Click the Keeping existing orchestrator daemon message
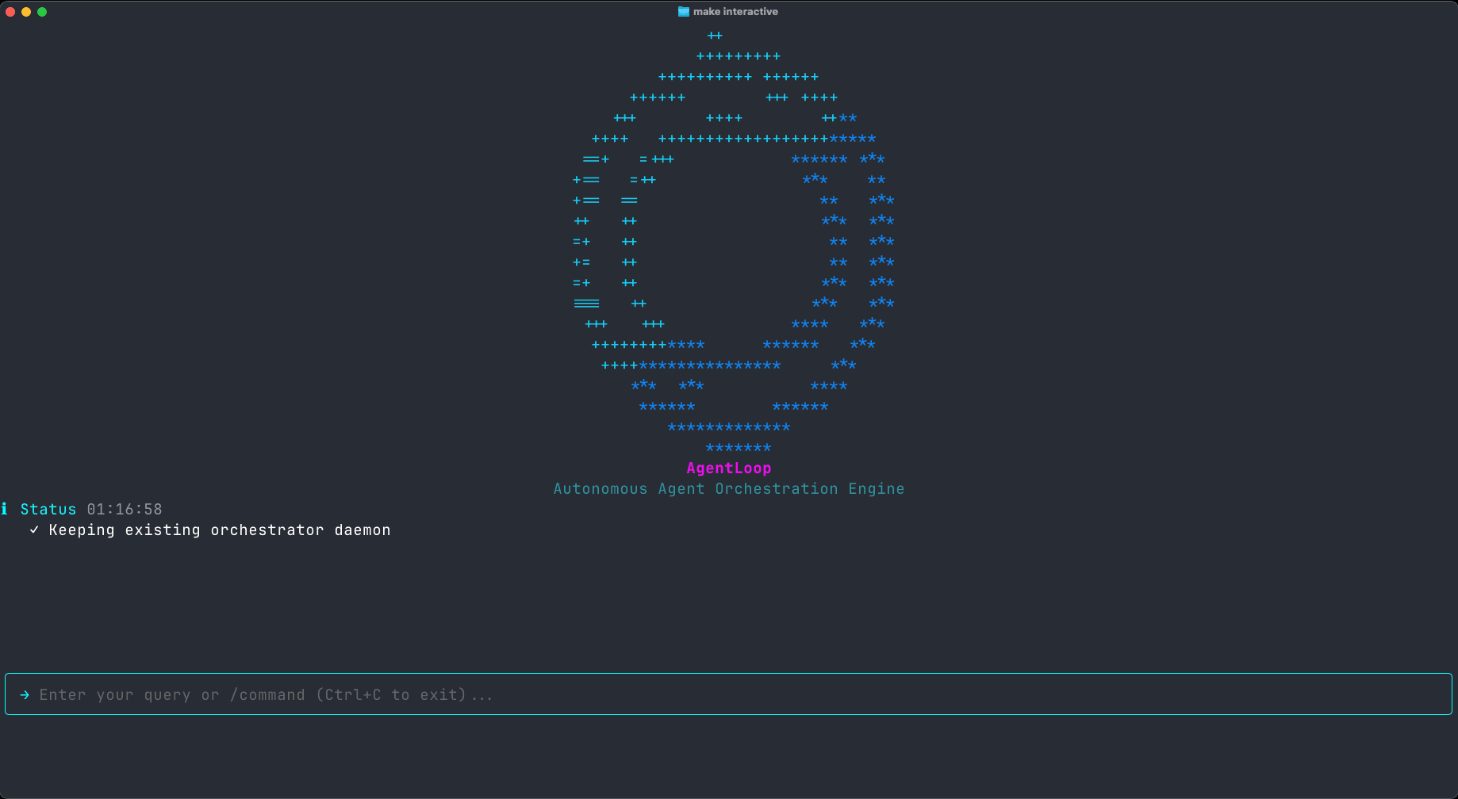Screen dimensions: 1458x799 click(x=219, y=529)
